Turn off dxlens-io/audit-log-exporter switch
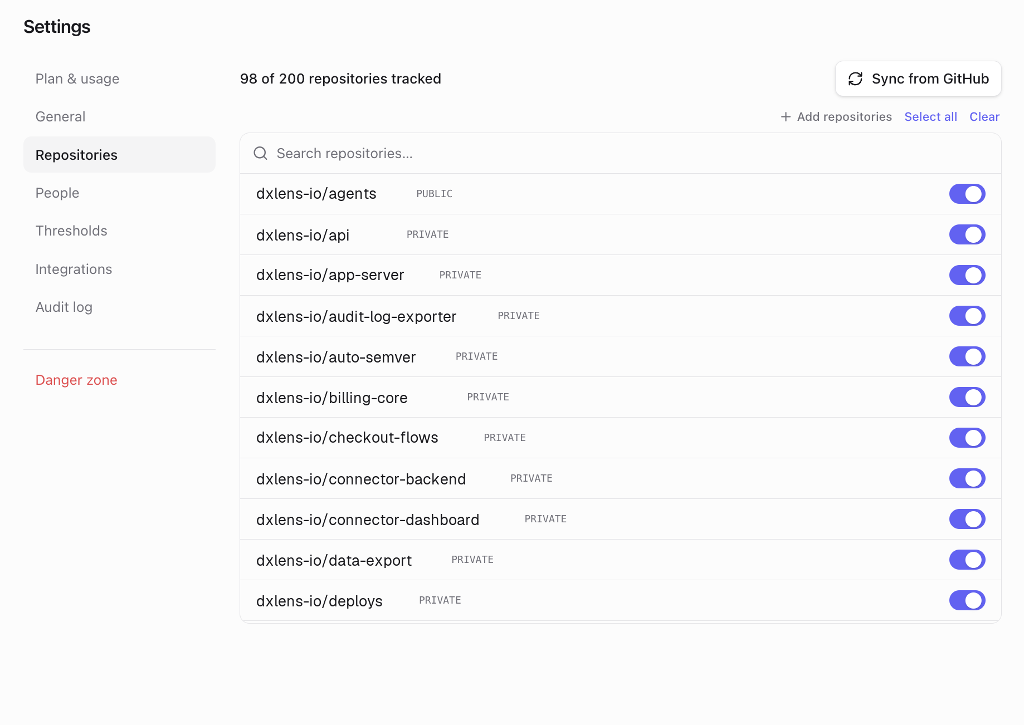The width and height of the screenshot is (1024, 725). [x=967, y=316]
